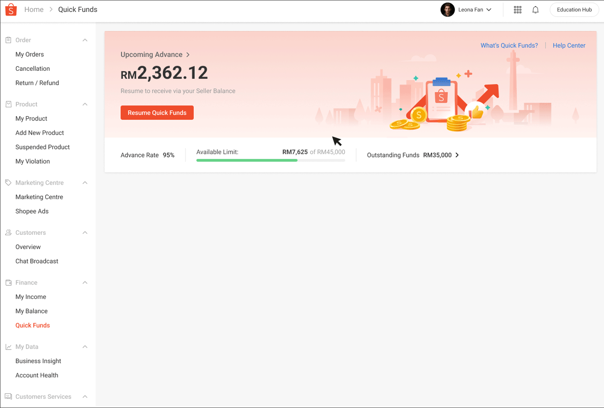Click the Product section bag icon
The width and height of the screenshot is (604, 408).
pyautogui.click(x=8, y=104)
